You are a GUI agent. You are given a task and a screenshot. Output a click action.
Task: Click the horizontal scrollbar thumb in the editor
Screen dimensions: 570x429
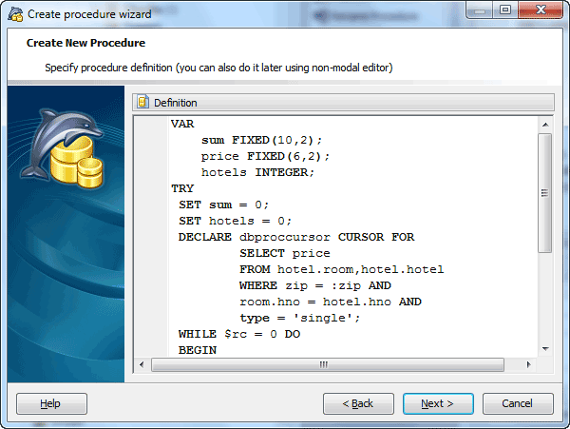coord(323,364)
